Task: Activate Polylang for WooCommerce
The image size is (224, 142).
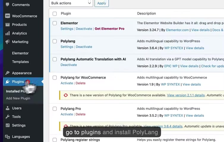Action: click(67, 83)
